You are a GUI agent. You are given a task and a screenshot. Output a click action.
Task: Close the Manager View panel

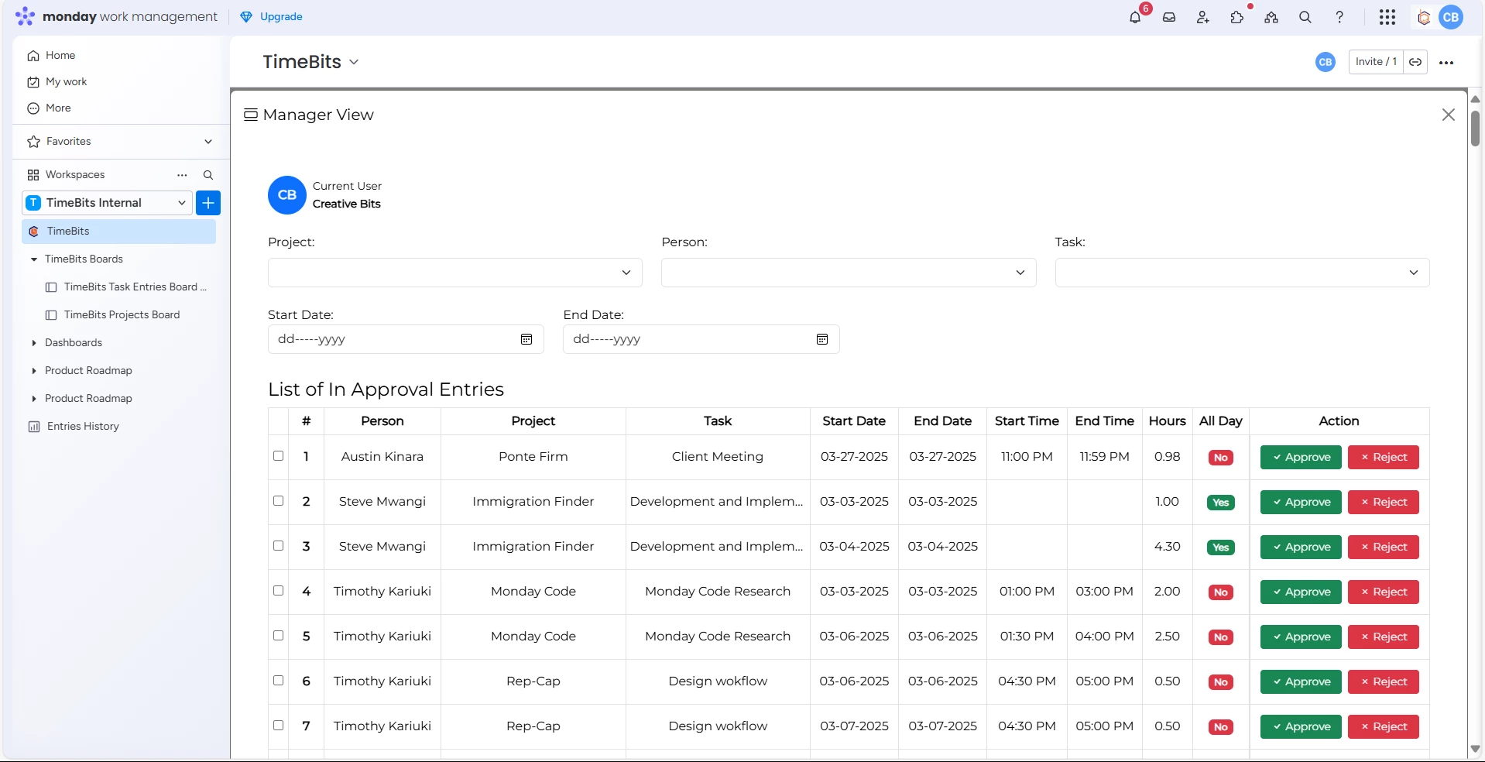pyautogui.click(x=1449, y=115)
